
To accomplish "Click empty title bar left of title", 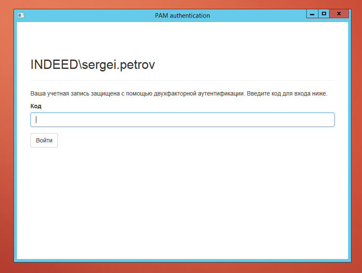I will 84,16.
